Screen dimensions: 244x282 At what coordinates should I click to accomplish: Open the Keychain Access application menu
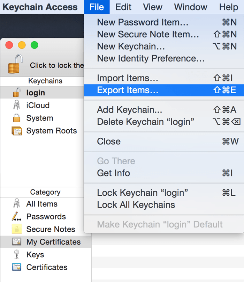40,7
